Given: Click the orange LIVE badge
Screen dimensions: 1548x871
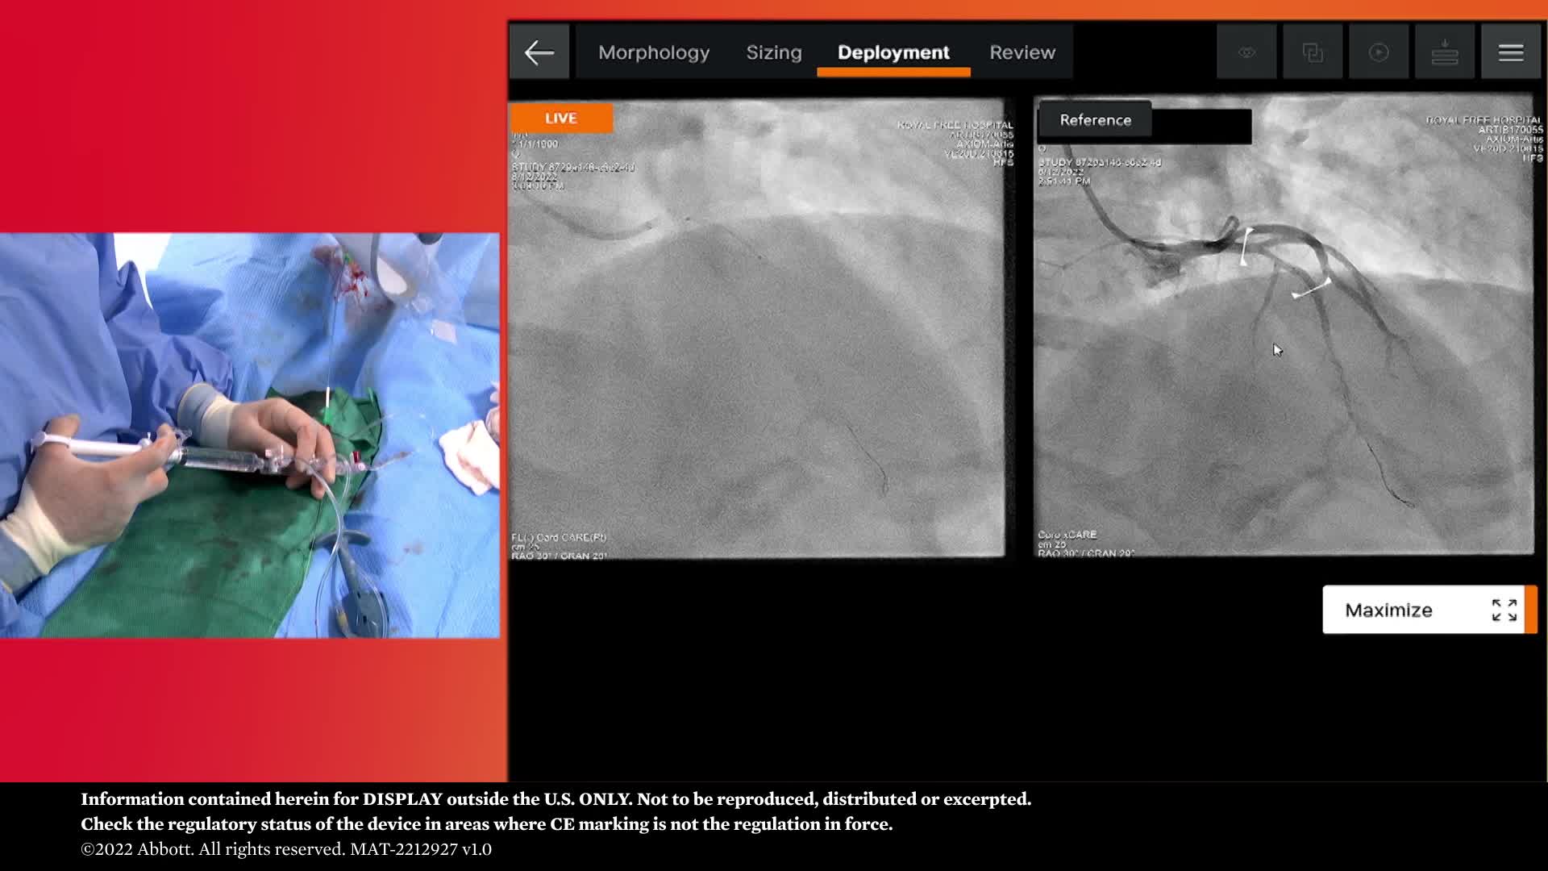Looking at the screenshot, I should point(561,119).
